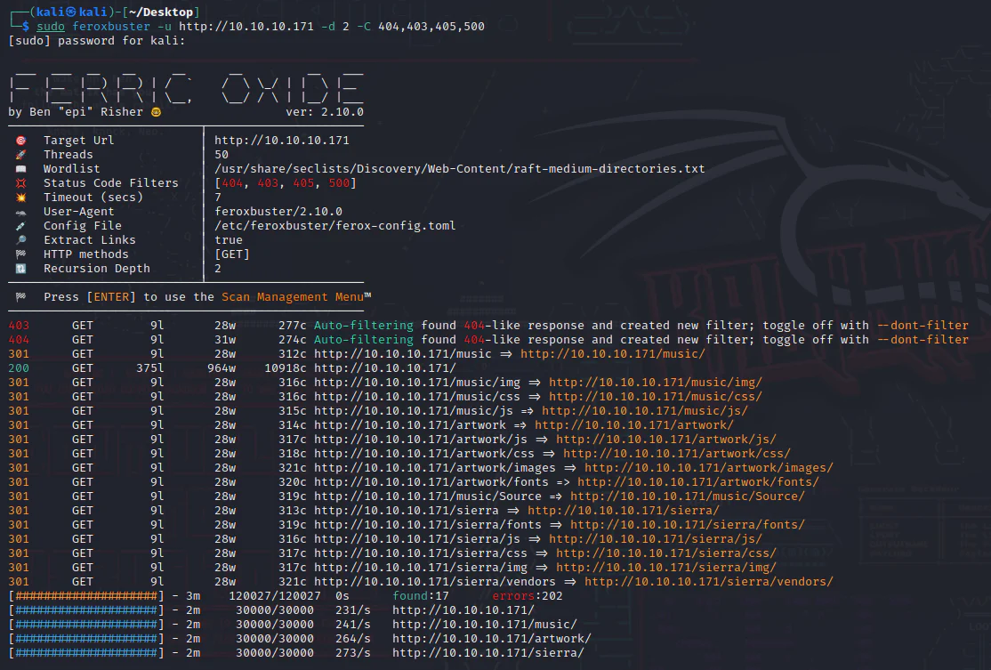Open redirect link http://10.10.10.171/sierra/fonts/
991x670 pixels.
(688, 525)
